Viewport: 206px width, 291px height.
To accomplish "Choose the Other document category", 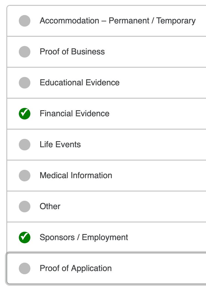I will (x=106, y=206).
